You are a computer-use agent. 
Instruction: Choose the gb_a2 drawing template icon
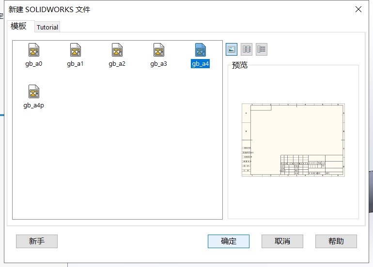(x=117, y=50)
